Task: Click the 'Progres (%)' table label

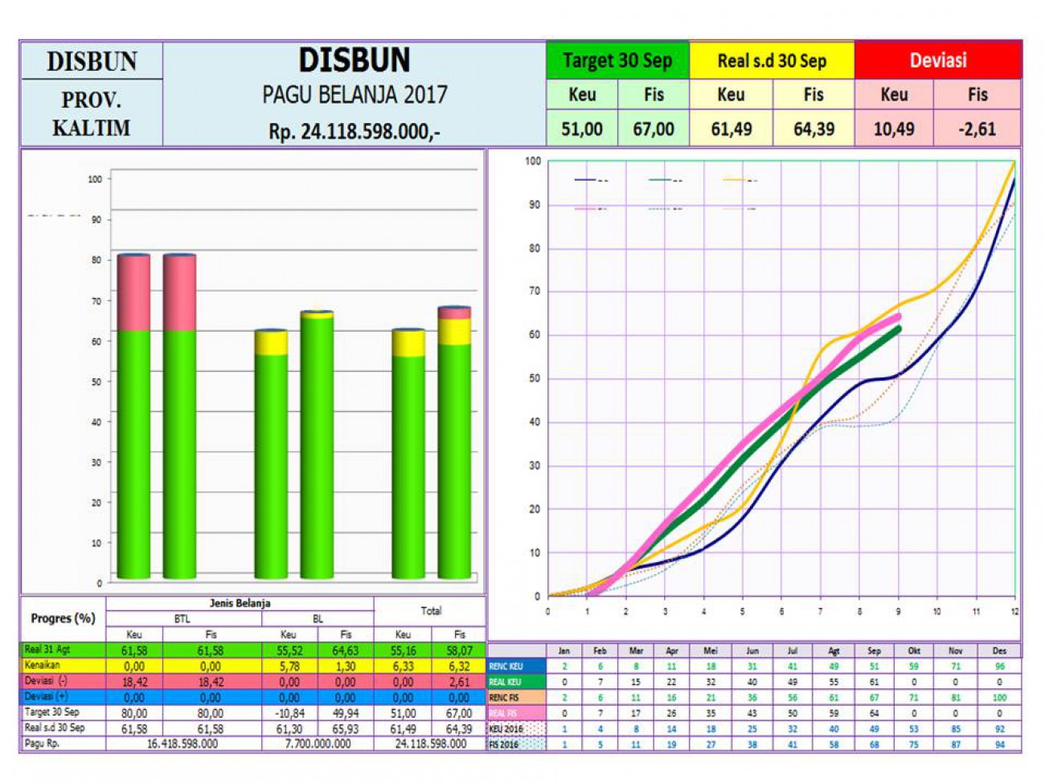Action: 63,618
